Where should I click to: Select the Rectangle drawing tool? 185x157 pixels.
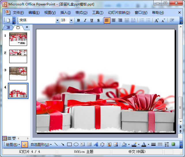point(69,144)
